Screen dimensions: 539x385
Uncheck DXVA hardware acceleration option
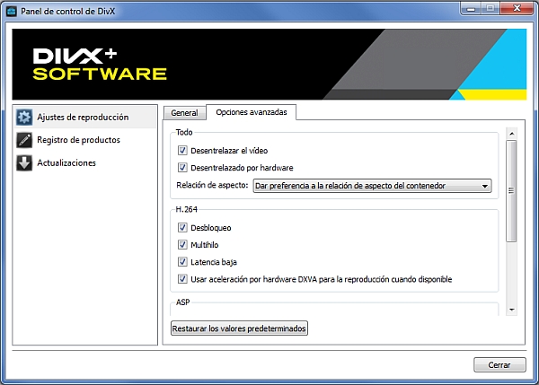(x=182, y=279)
